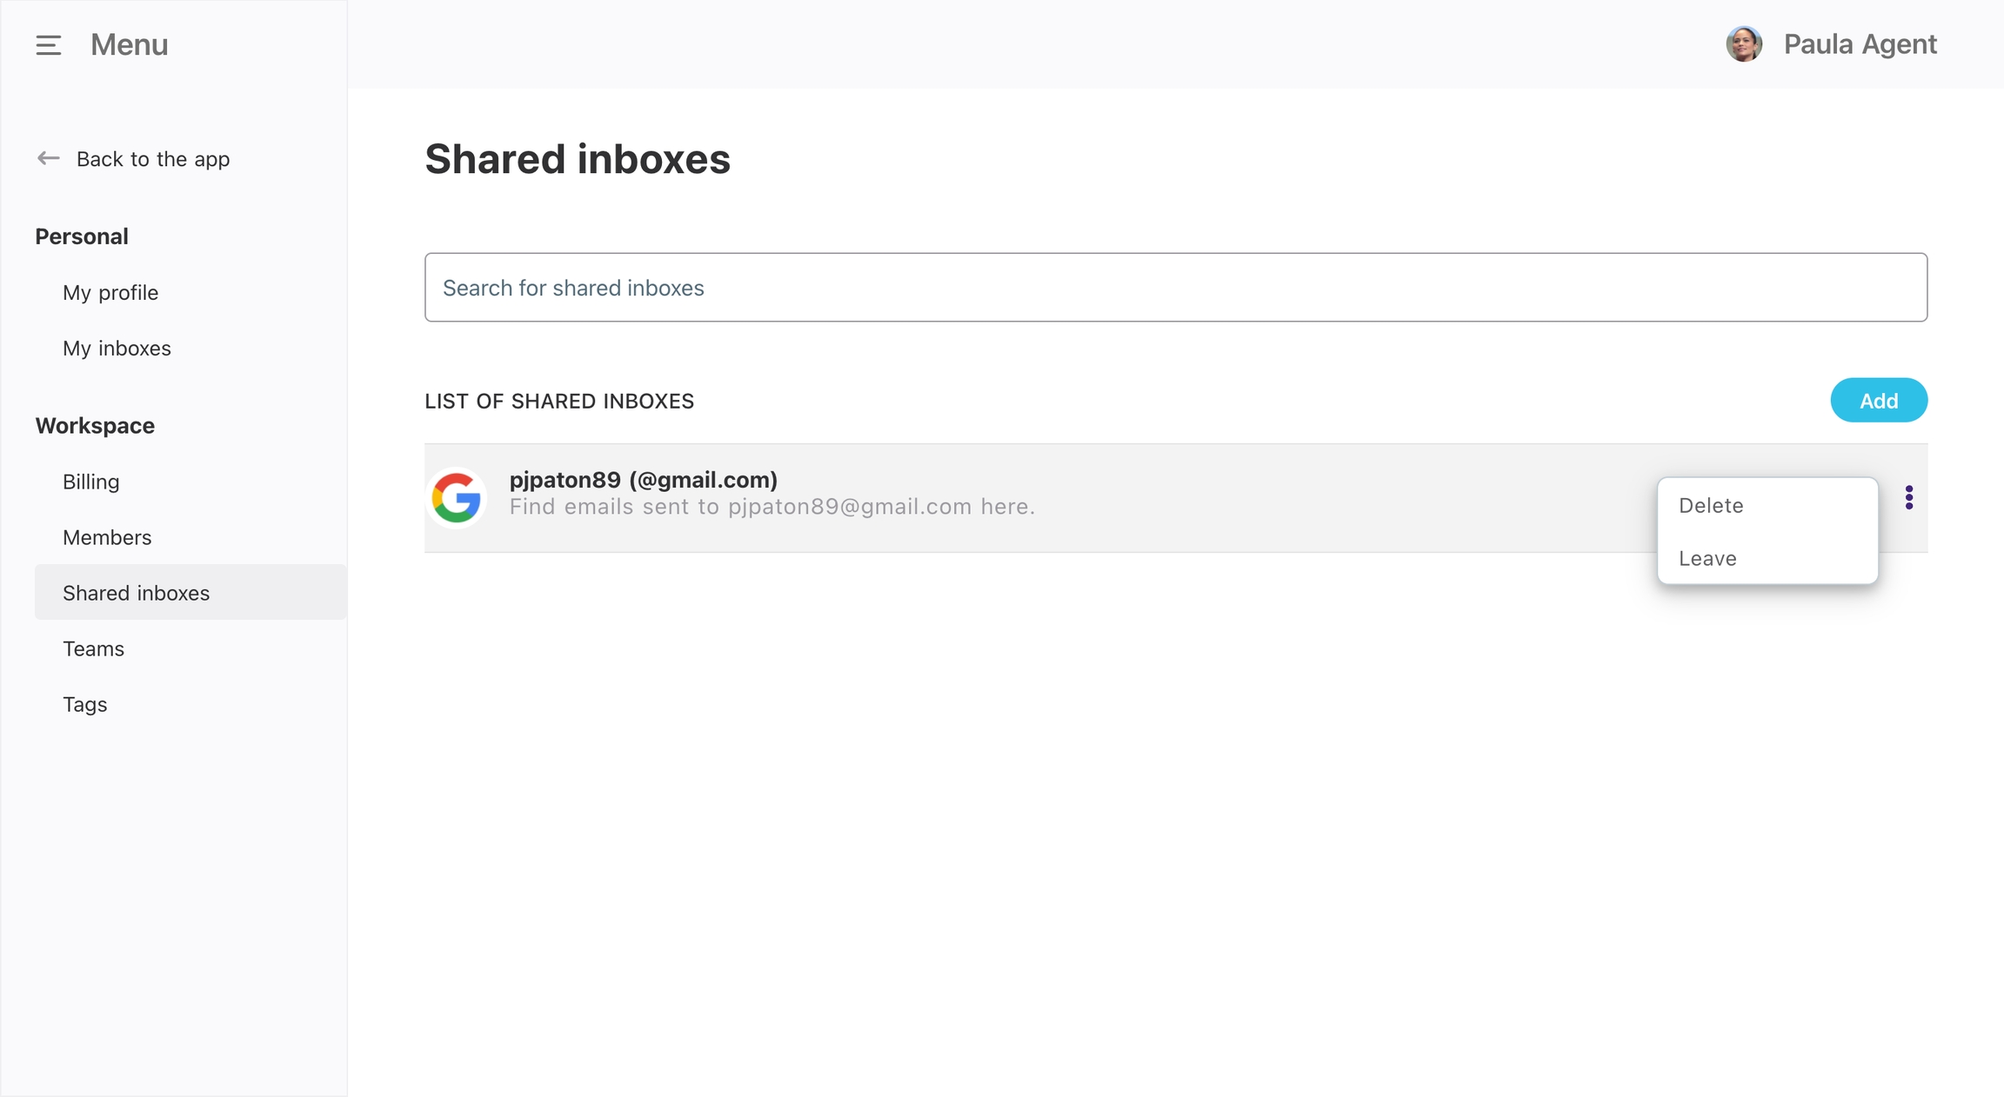Select Delete from the inbox options menu
Viewport: 2004px width, 1097px height.
coord(1711,505)
